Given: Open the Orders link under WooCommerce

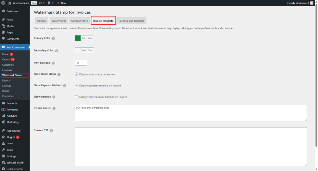Looking at the screenshot, I should click(x=6, y=59).
